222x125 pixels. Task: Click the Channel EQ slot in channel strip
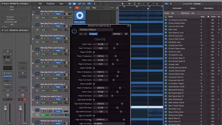coord(8,76)
